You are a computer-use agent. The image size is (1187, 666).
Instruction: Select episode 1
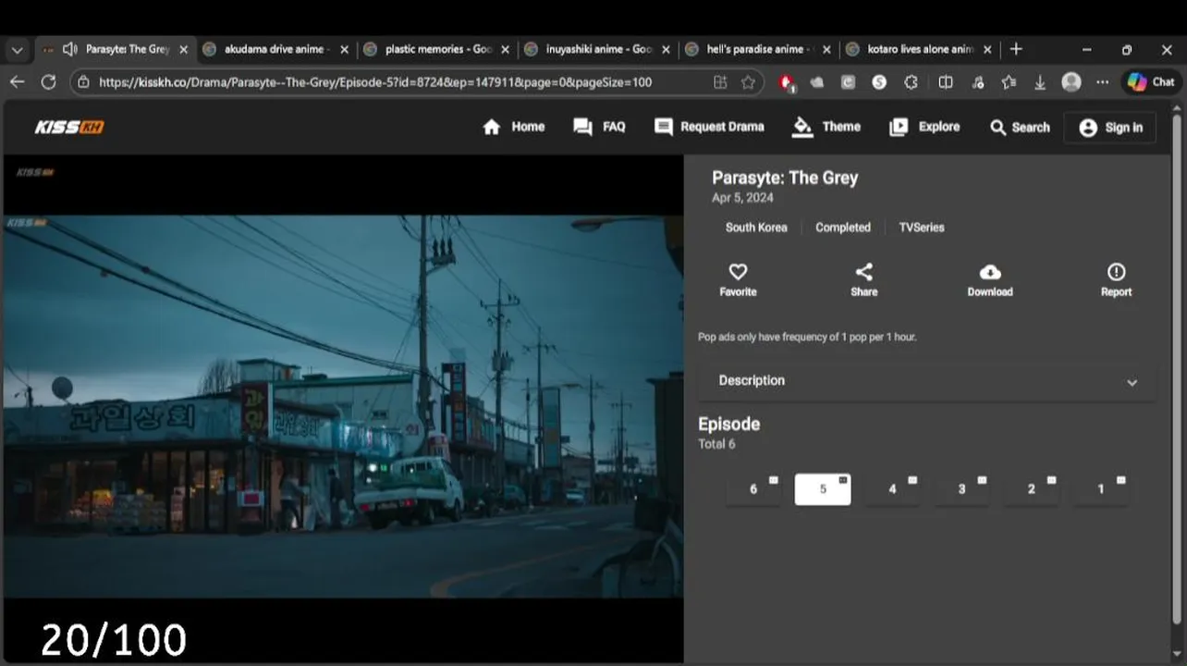(1101, 489)
